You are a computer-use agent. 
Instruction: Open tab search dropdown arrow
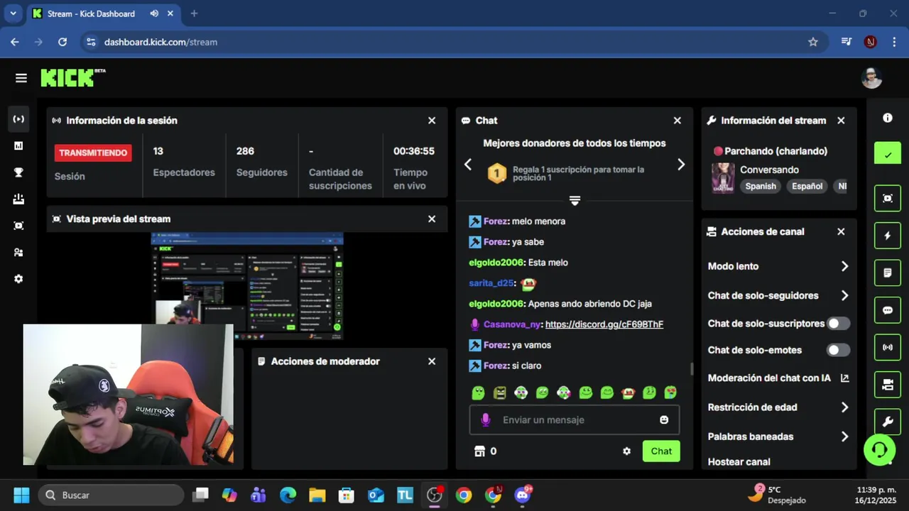pos(13,13)
